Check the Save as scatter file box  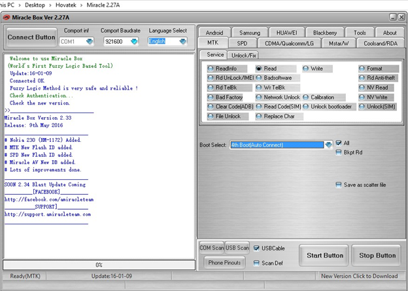pos(338,185)
